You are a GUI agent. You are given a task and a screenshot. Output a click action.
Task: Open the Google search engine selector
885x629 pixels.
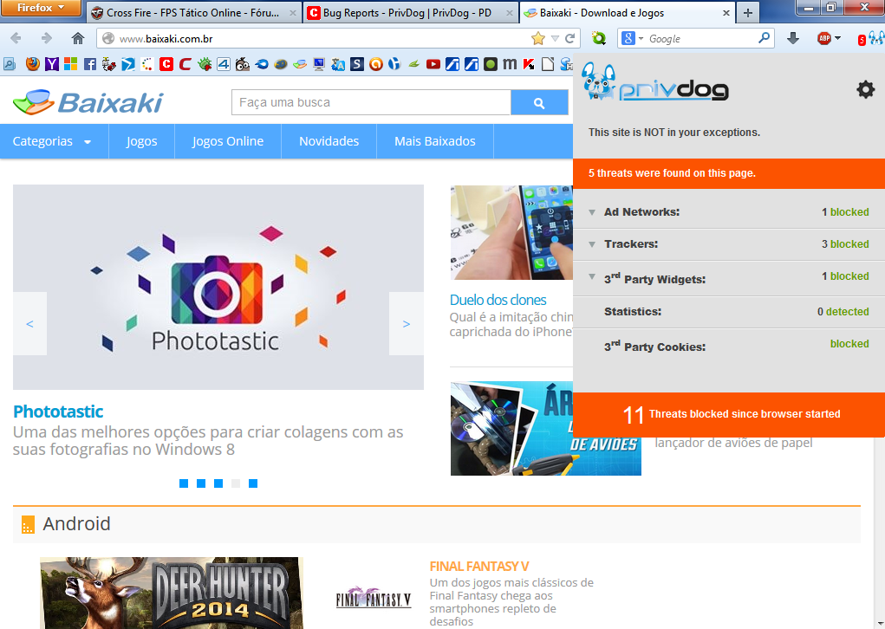[632, 38]
